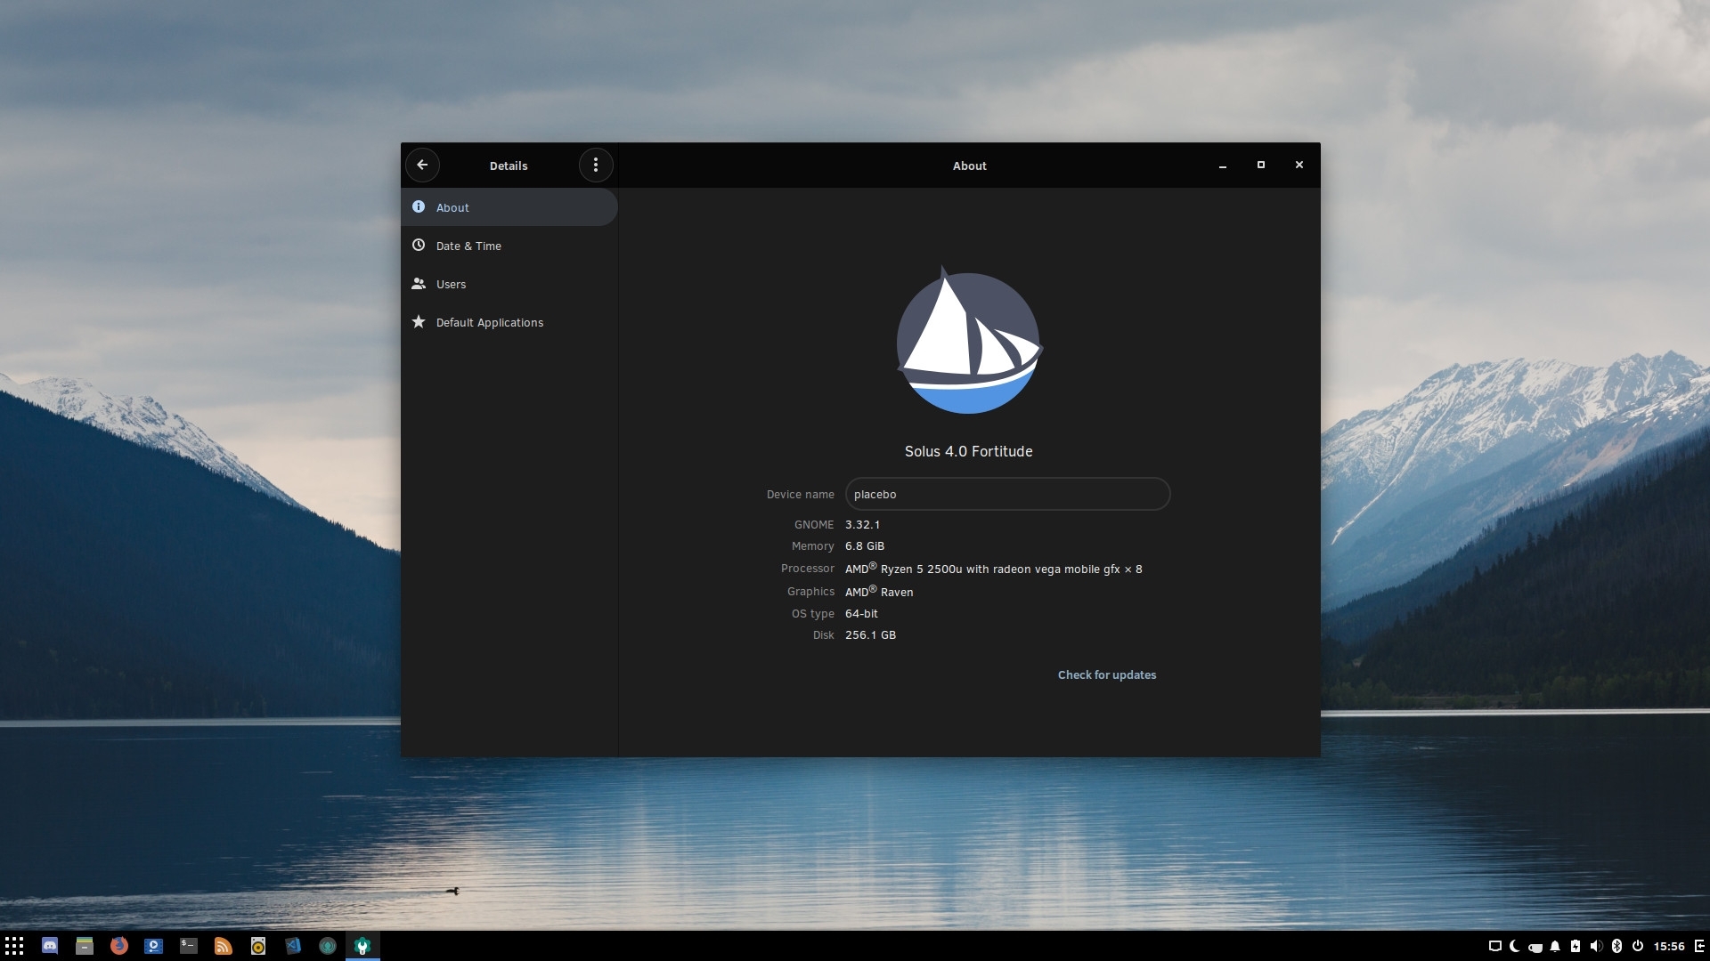
Task: Open the file manager from the taskbar
Action: [x=85, y=946]
